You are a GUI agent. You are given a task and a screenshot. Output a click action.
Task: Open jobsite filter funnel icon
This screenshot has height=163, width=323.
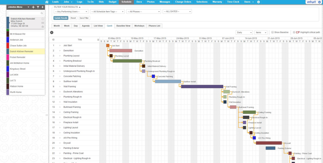[38, 7]
